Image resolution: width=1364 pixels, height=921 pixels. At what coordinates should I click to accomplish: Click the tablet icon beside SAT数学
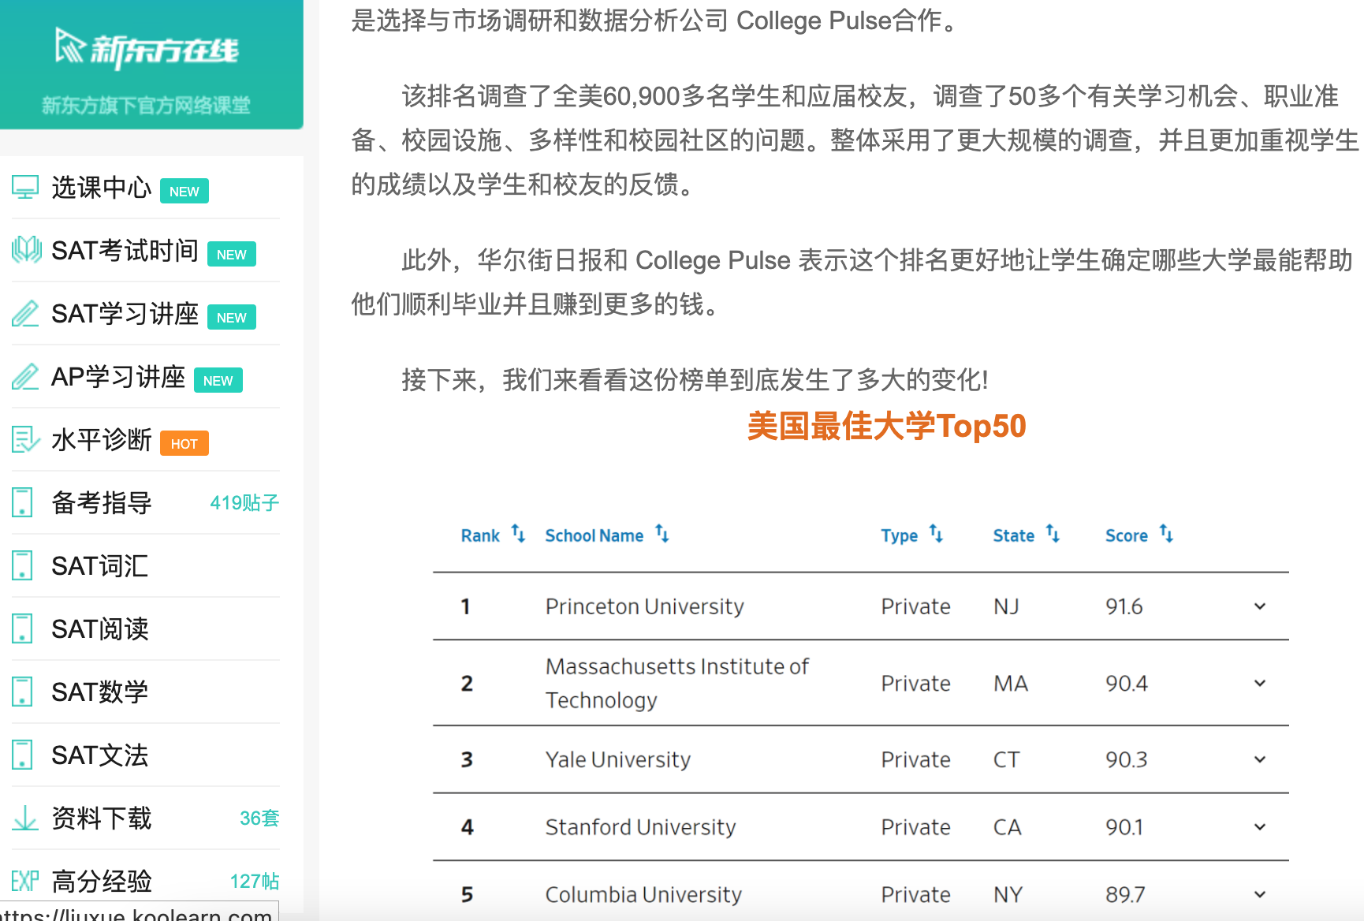pyautogui.click(x=22, y=692)
